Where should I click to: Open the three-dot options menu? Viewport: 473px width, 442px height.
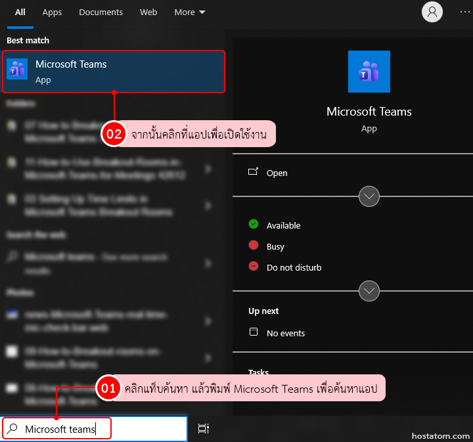point(464,12)
